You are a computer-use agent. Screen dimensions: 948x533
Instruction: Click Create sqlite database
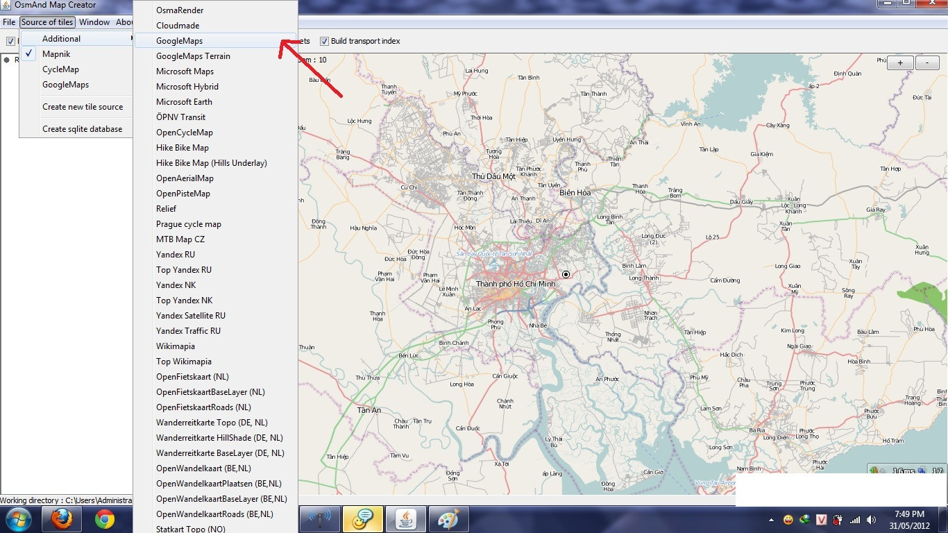pos(76,129)
